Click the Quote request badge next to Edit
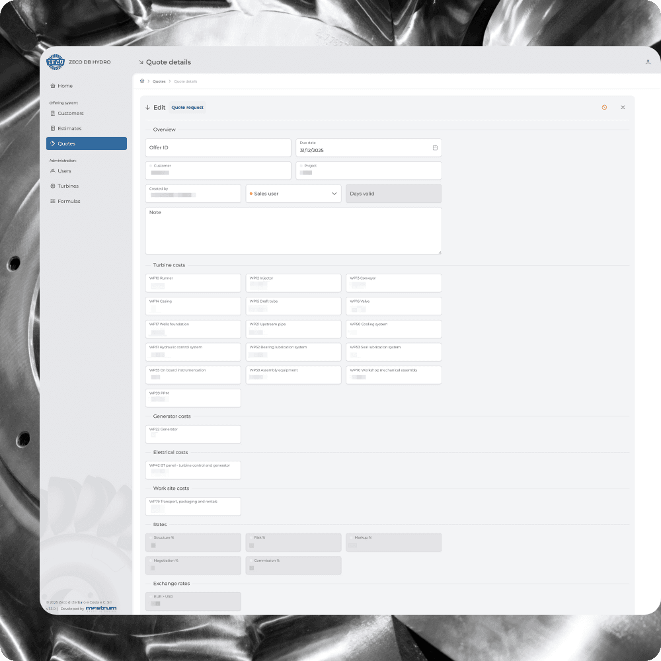Viewport: 661px width, 661px height. 187,107
